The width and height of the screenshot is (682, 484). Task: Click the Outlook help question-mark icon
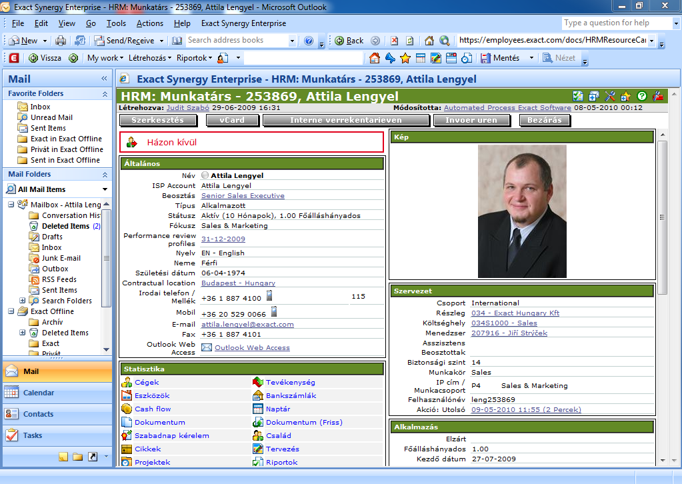(309, 41)
